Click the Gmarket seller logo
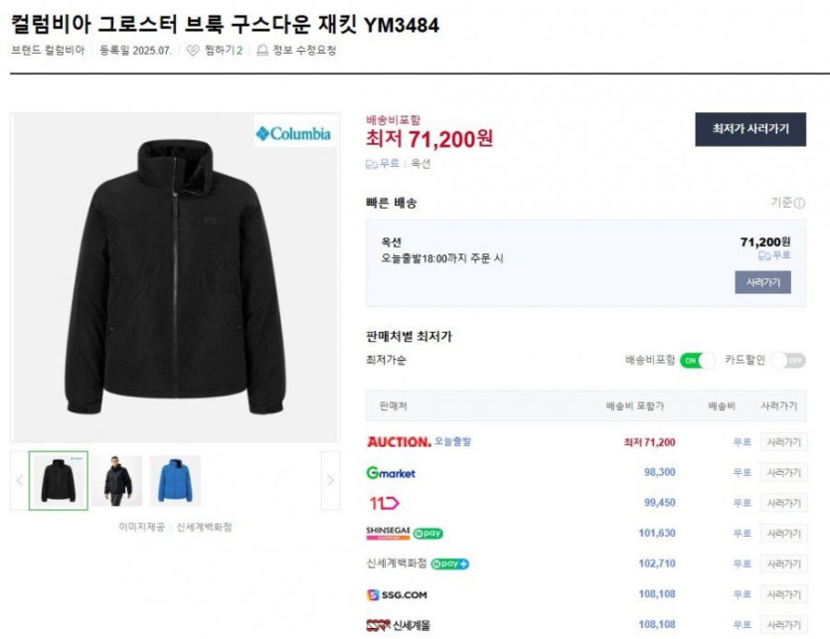Screen dimensions: 830x639 click(391, 473)
